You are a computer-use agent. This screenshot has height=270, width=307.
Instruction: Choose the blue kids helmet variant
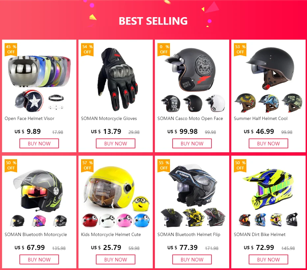coord(142,221)
